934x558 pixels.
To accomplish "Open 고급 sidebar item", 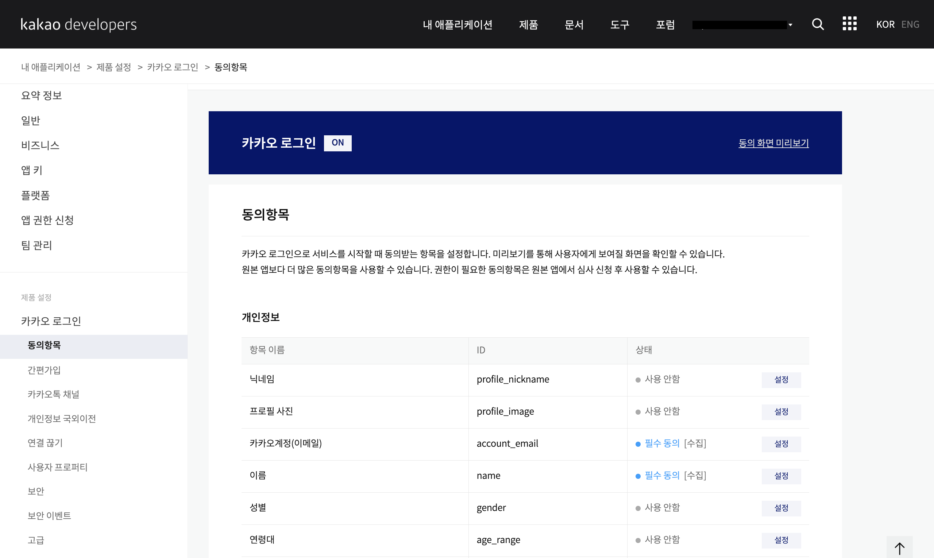I will tap(36, 540).
